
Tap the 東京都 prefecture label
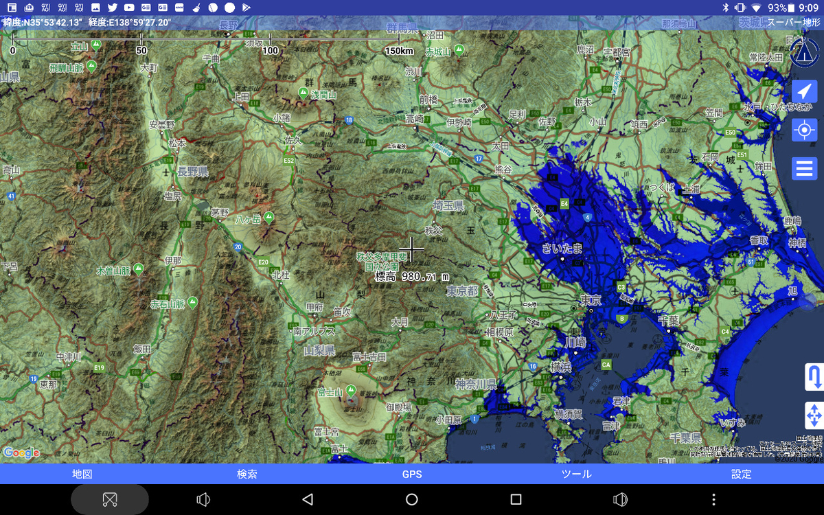[462, 291]
